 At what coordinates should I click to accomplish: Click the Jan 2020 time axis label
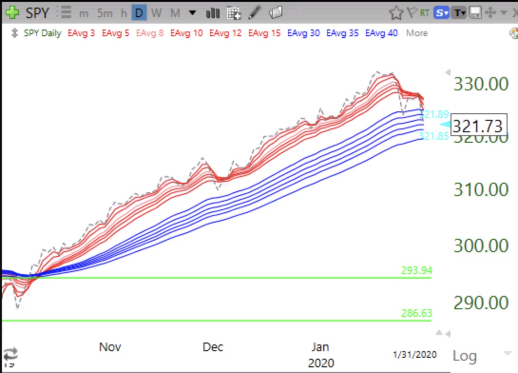click(x=321, y=355)
